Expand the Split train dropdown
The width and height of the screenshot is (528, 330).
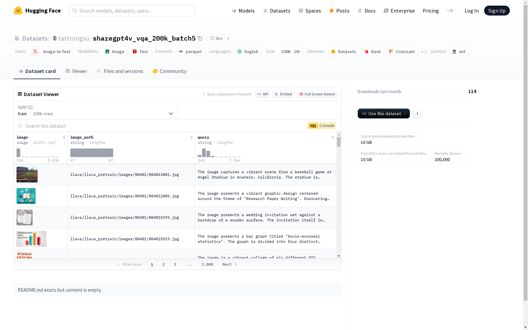point(96,110)
